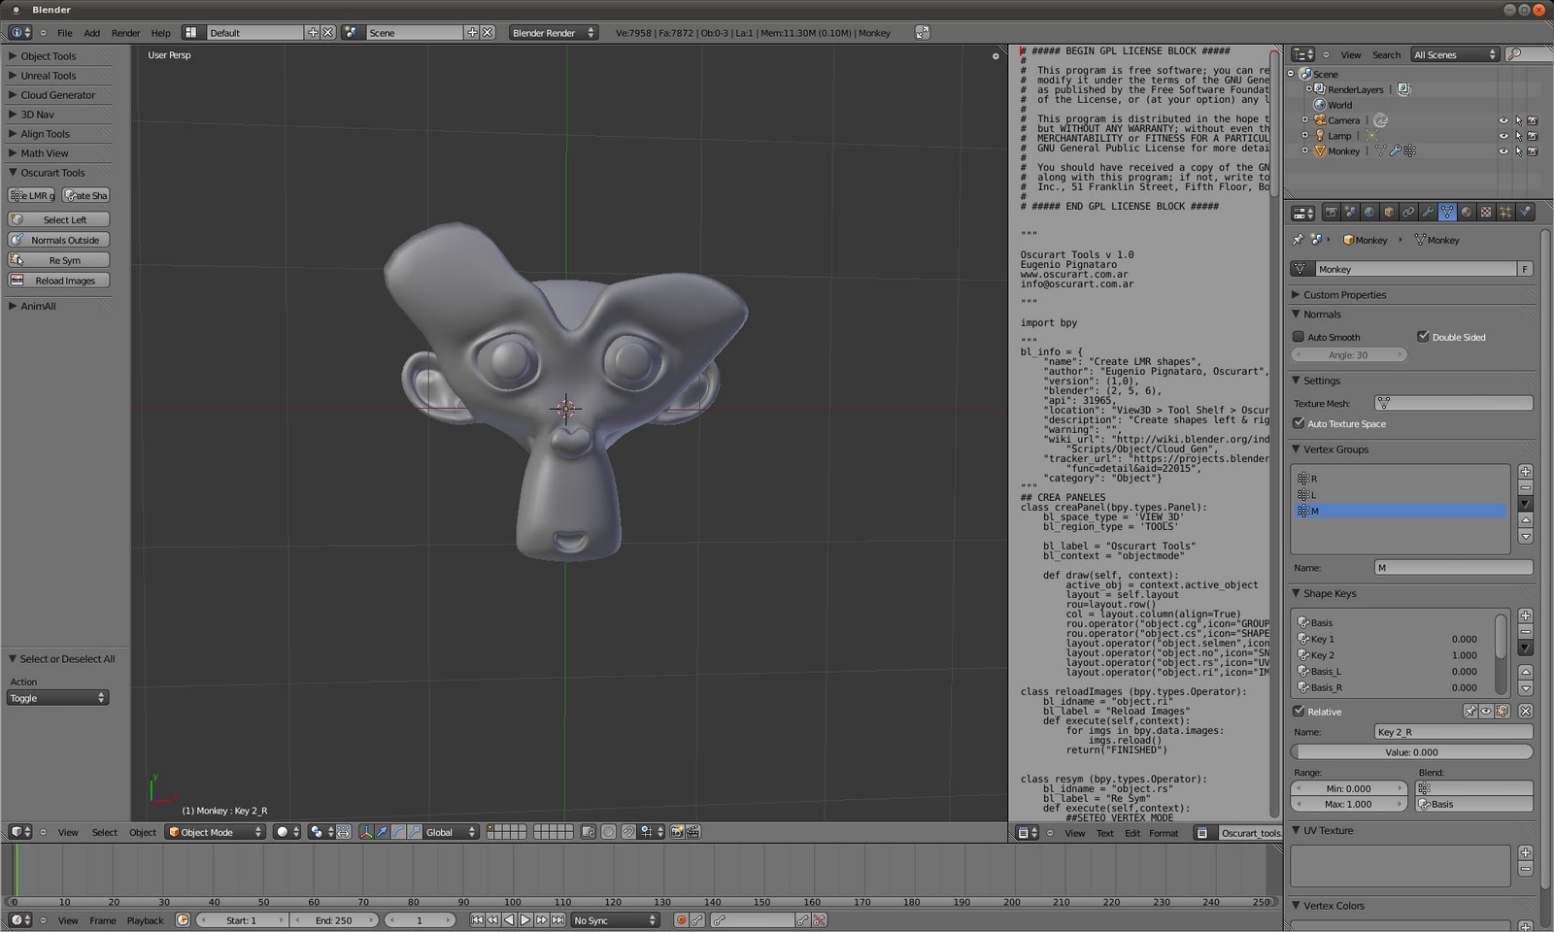The height and width of the screenshot is (932, 1554).
Task: Open the Particles properties tab (sparkles icon)
Action: pos(1505,213)
